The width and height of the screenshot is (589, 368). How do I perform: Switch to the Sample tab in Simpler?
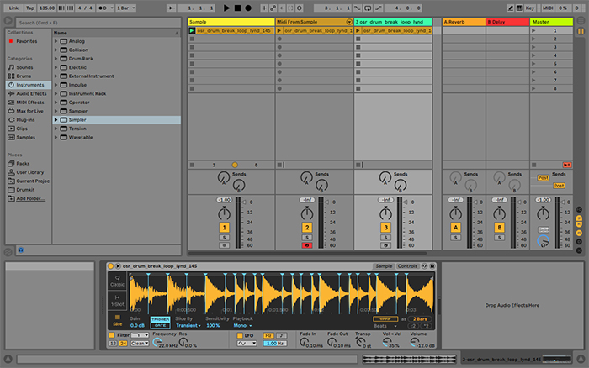click(384, 266)
